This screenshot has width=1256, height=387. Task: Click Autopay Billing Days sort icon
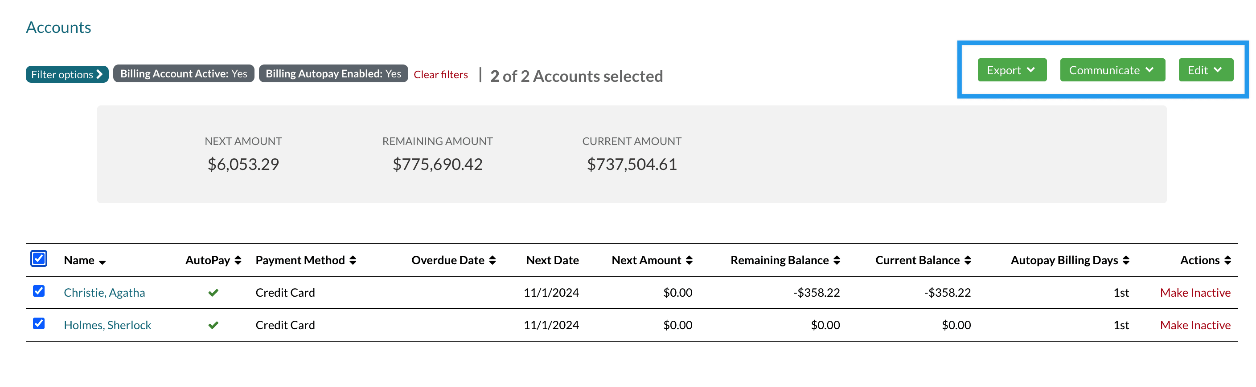tap(1126, 260)
